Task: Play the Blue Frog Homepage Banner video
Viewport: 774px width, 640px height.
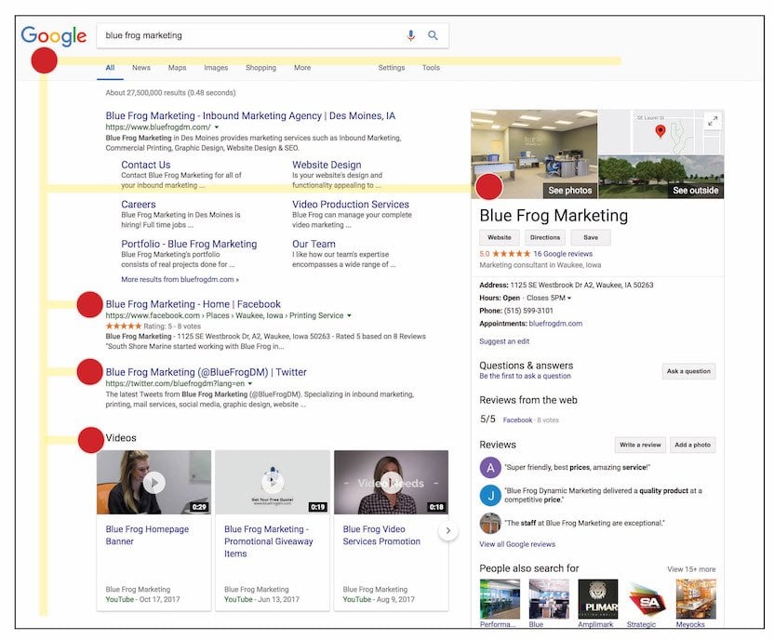Action: click(154, 483)
